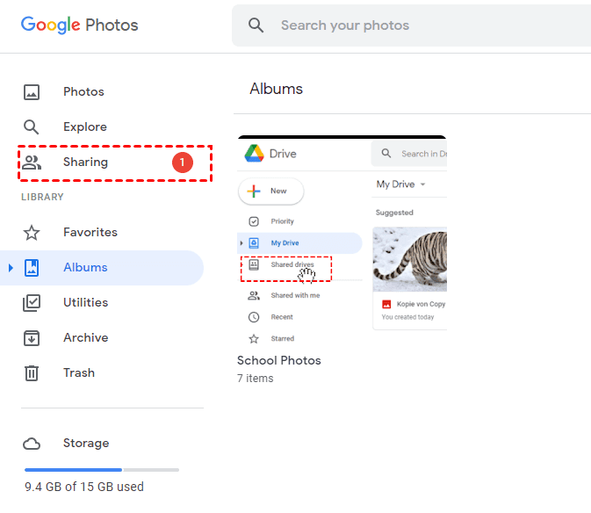Click the Explore magnifier icon
Image resolution: width=591 pixels, height=513 pixels.
click(x=32, y=127)
